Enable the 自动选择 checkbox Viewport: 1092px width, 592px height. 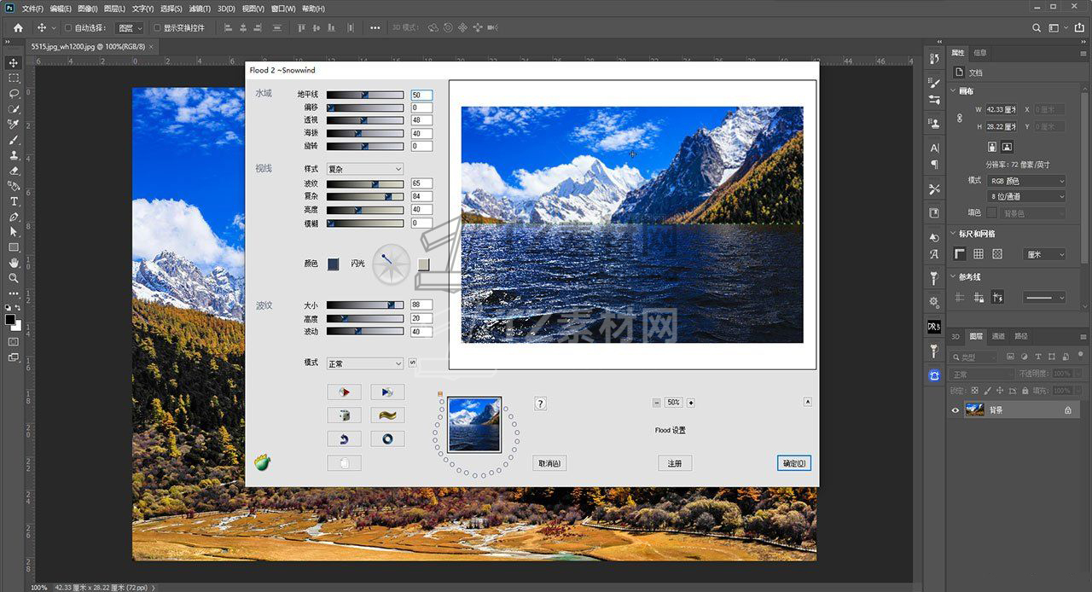tap(68, 28)
